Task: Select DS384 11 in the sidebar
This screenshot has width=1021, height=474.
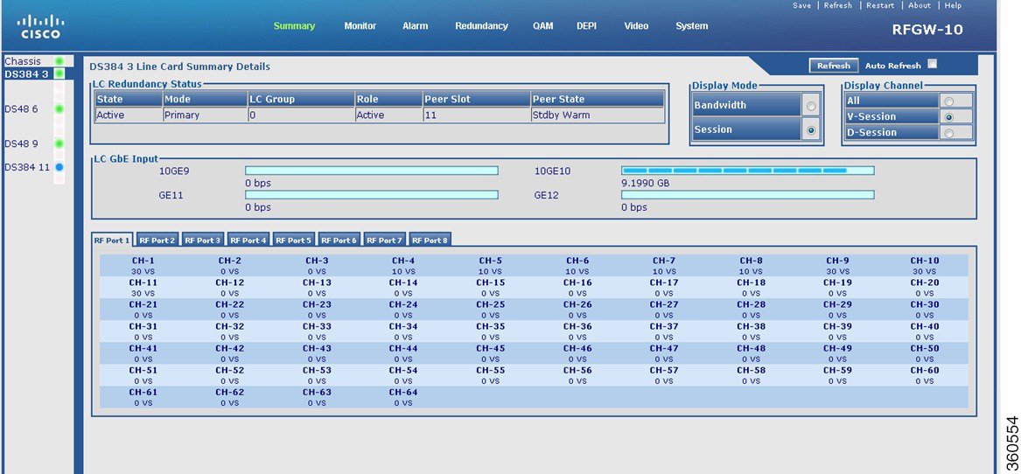Action: pos(27,167)
